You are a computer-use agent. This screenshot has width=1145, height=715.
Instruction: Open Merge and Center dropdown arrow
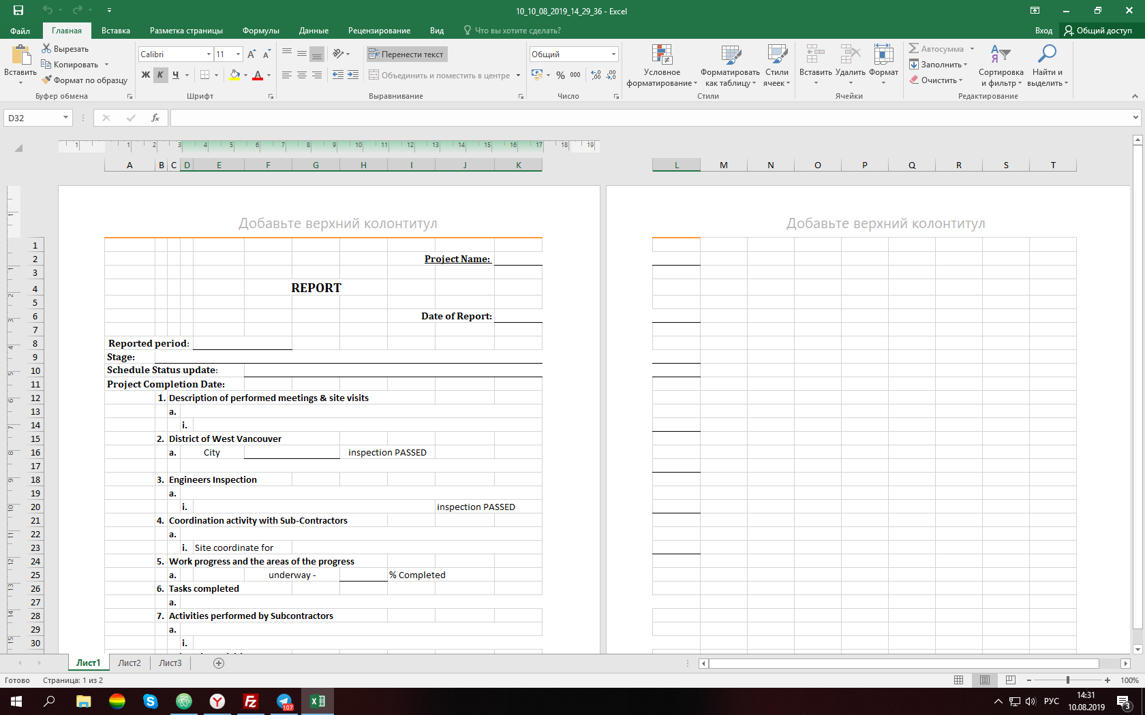point(518,75)
